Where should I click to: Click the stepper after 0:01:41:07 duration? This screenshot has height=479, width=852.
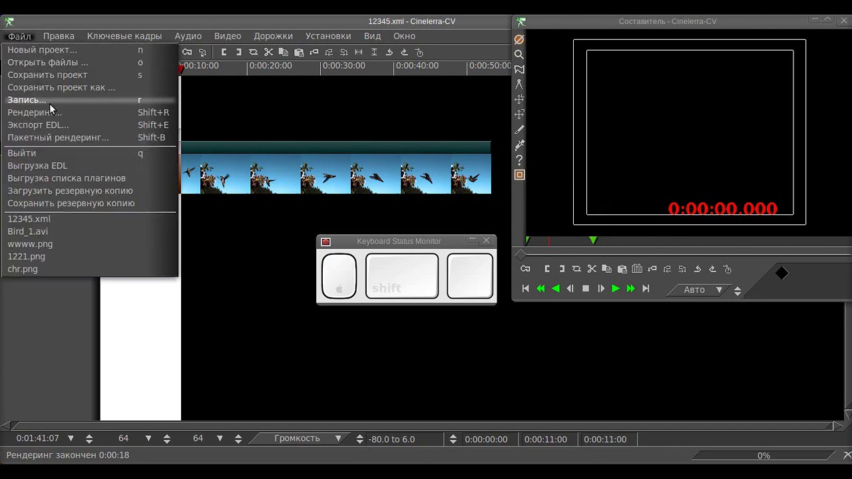89,439
